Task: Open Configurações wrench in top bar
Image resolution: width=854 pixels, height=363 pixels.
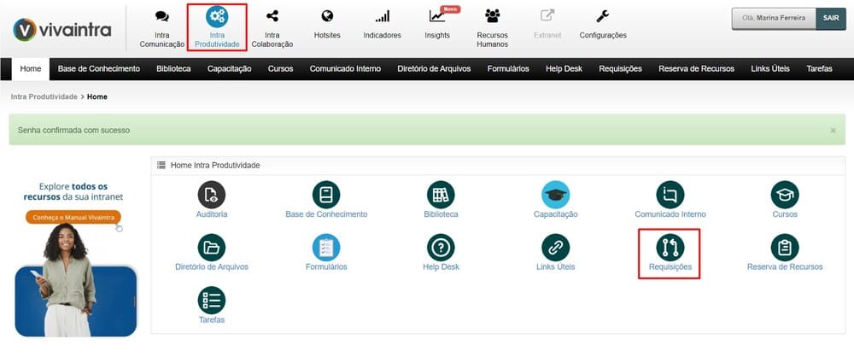Action: 602,26
